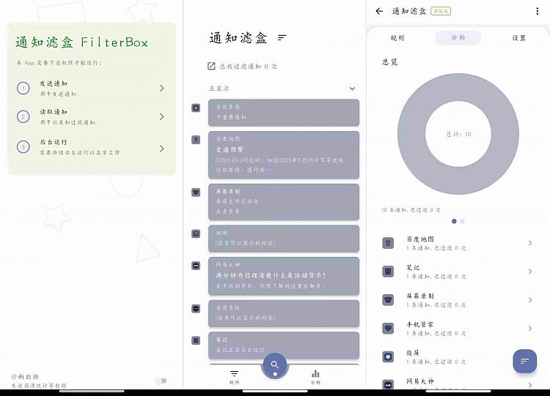This screenshot has width=550, height=396.
Task: Select the top 规则 tab
Action: 397,38
